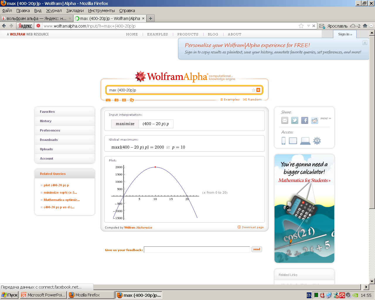Click the file upload icon below search
The width and height of the screenshot is (375, 300).
click(x=132, y=100)
